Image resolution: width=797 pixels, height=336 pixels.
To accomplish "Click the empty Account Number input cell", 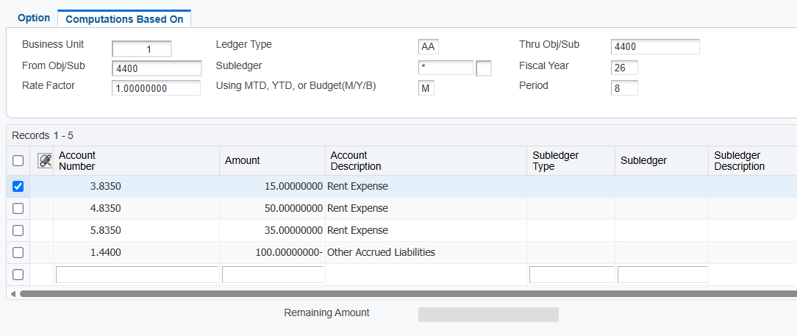I will (x=137, y=274).
